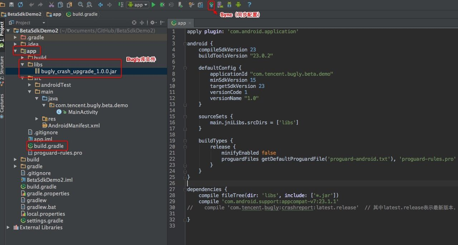Select local.properties file
The height and width of the screenshot is (245, 458).
click(x=46, y=214)
